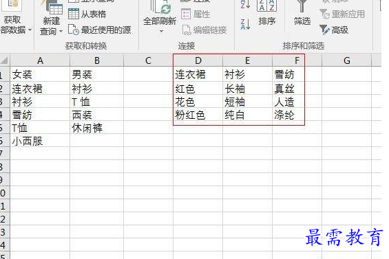This screenshot has height=259, width=389.
Task: Select cell E3 containing 短袖
Action: click(247, 101)
